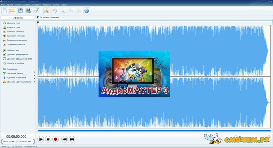Click the blue horizontal scrollbar below waveform
The width and height of the screenshot is (273, 148).
(x=154, y=131)
